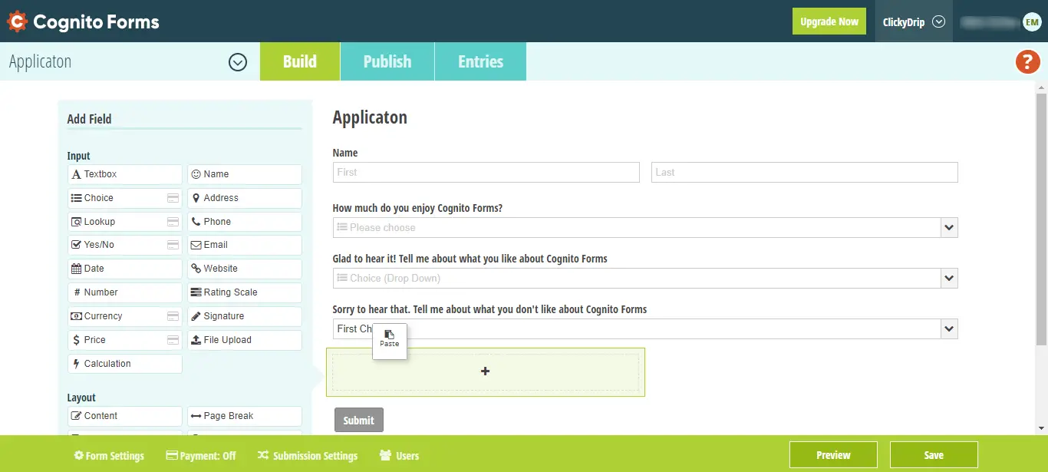
Task: Add a Lookup field
Action: click(x=125, y=222)
